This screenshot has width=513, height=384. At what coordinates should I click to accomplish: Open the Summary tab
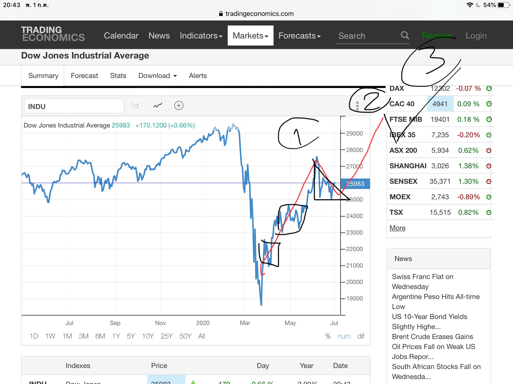[43, 75]
